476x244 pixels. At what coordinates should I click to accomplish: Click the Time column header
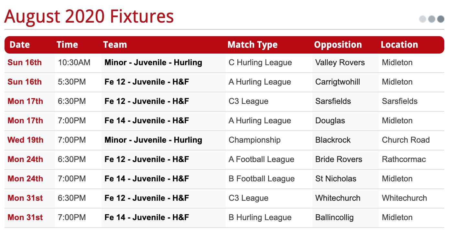tap(67, 45)
